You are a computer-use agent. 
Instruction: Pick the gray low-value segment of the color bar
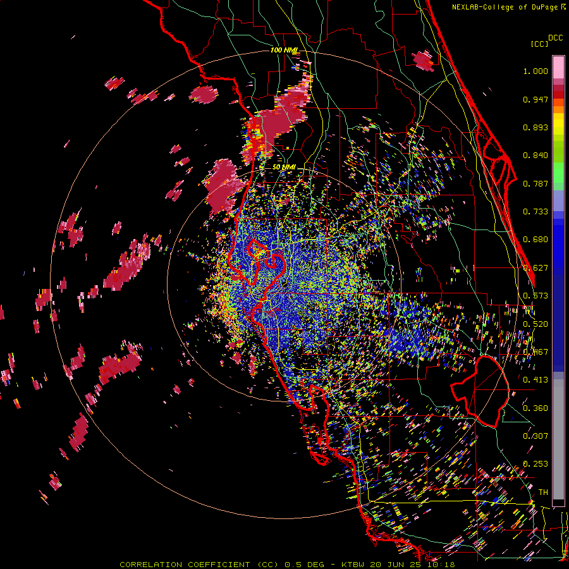pyautogui.click(x=558, y=439)
